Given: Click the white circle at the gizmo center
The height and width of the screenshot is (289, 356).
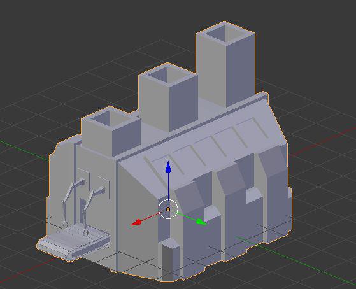Looking at the screenshot, I should pos(168,209).
